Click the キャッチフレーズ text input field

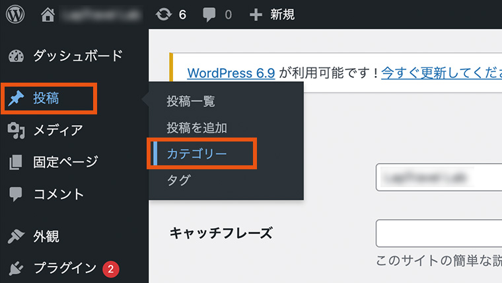(x=439, y=233)
